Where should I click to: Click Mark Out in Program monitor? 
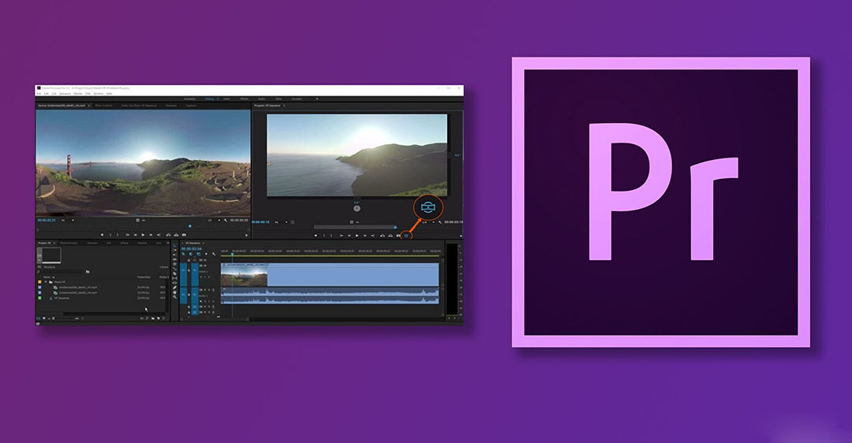click(x=331, y=236)
